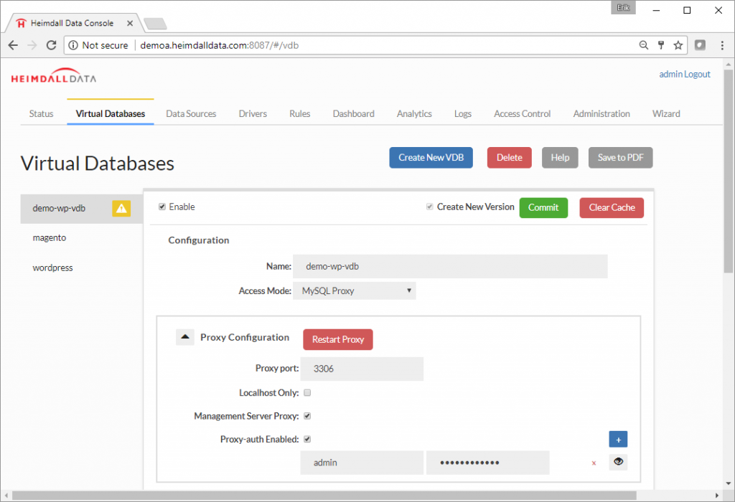Viewport: 735px width, 502px height.
Task: Click the Name input field
Action: pos(450,267)
